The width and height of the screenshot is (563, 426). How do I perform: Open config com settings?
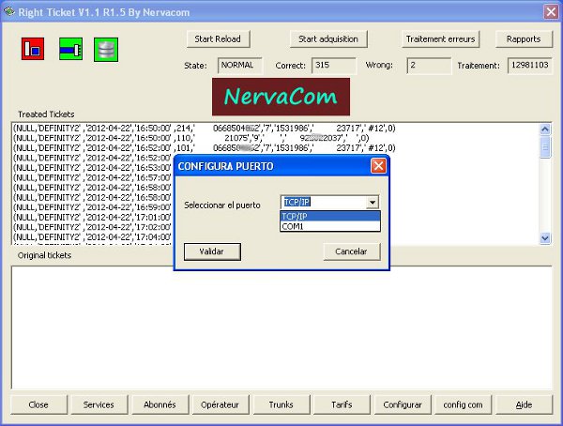[x=464, y=404]
